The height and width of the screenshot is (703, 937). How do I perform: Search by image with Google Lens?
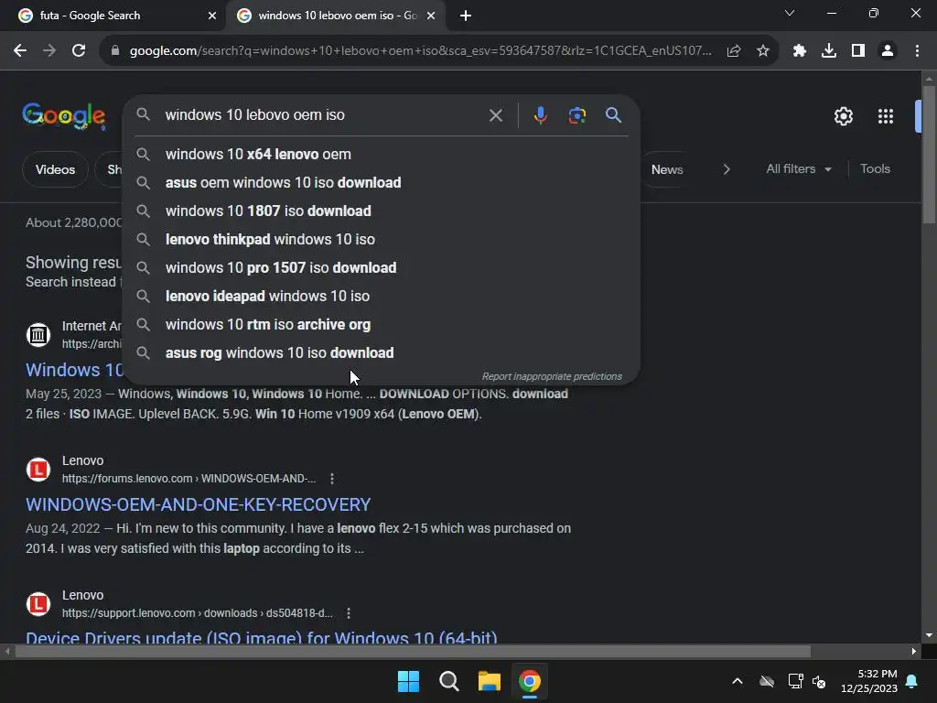click(x=576, y=114)
